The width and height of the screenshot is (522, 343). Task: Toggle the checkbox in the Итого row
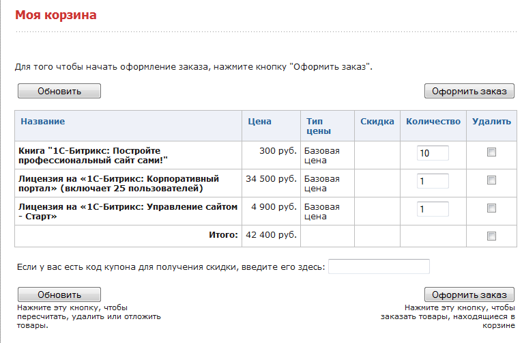(x=491, y=236)
